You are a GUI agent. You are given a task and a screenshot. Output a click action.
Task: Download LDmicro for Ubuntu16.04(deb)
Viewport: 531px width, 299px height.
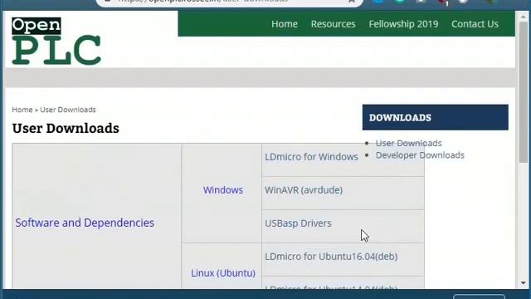pos(331,257)
